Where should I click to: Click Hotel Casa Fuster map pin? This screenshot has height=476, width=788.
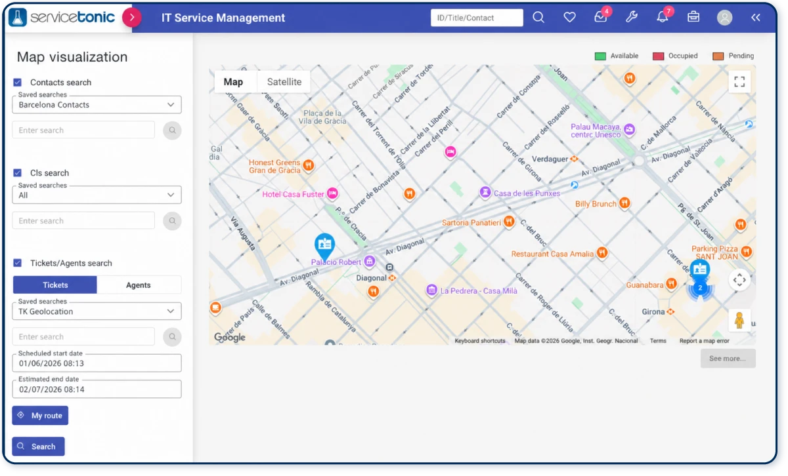click(x=332, y=194)
